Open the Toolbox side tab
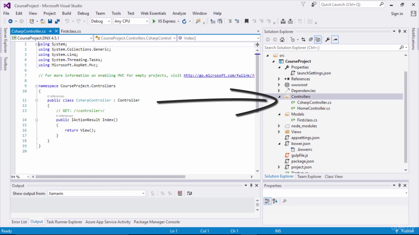This screenshot has height=235, width=419. point(5,64)
